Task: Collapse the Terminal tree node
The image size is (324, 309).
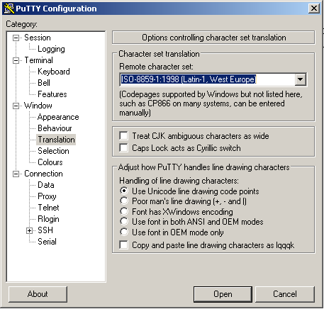Action: pos(16,60)
